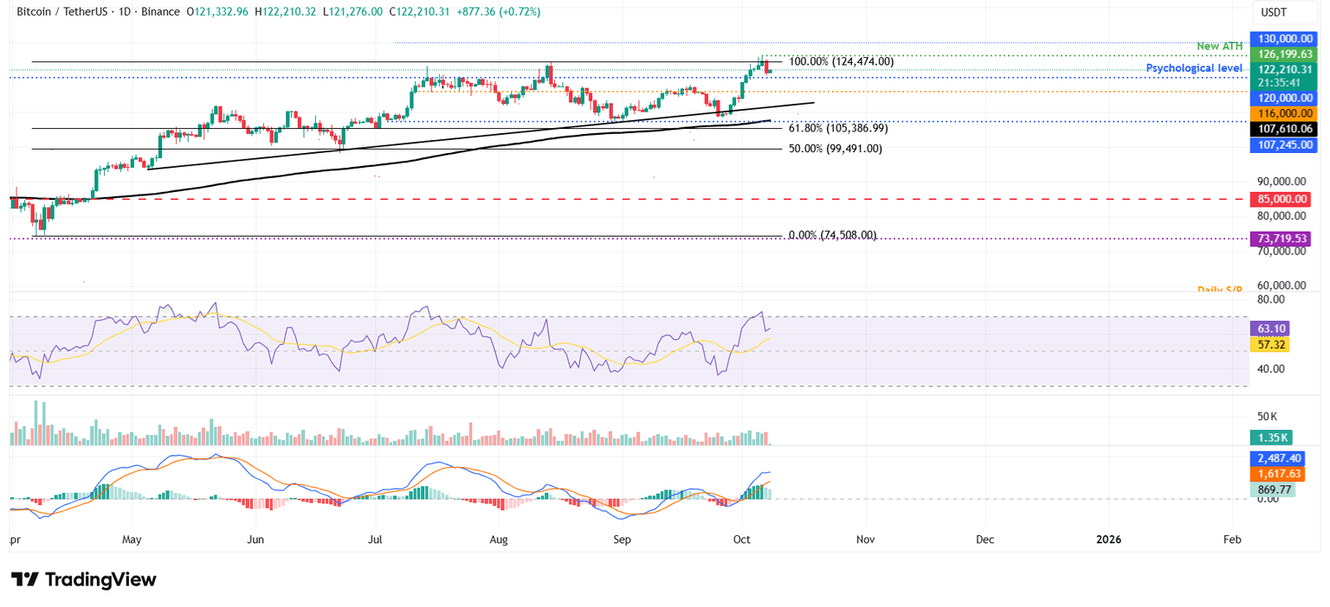Click the red 85,000.00 alert price label
The height and width of the screenshot is (607, 1330).
click(x=1282, y=199)
